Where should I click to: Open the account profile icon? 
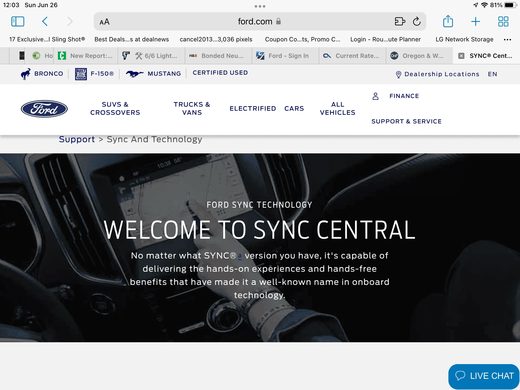point(376,96)
